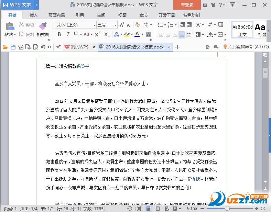This screenshot has width=271, height=212.
Task: Click the font color A swatch
Action: [137, 34]
